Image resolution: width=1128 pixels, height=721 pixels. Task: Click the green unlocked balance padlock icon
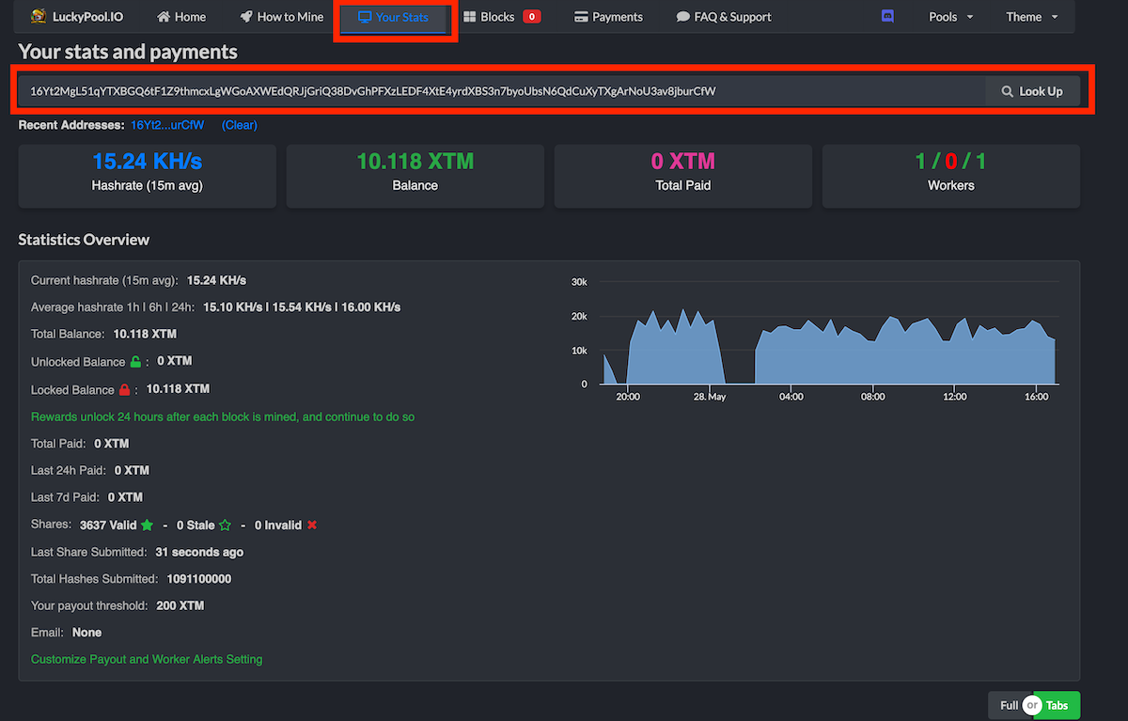(135, 362)
